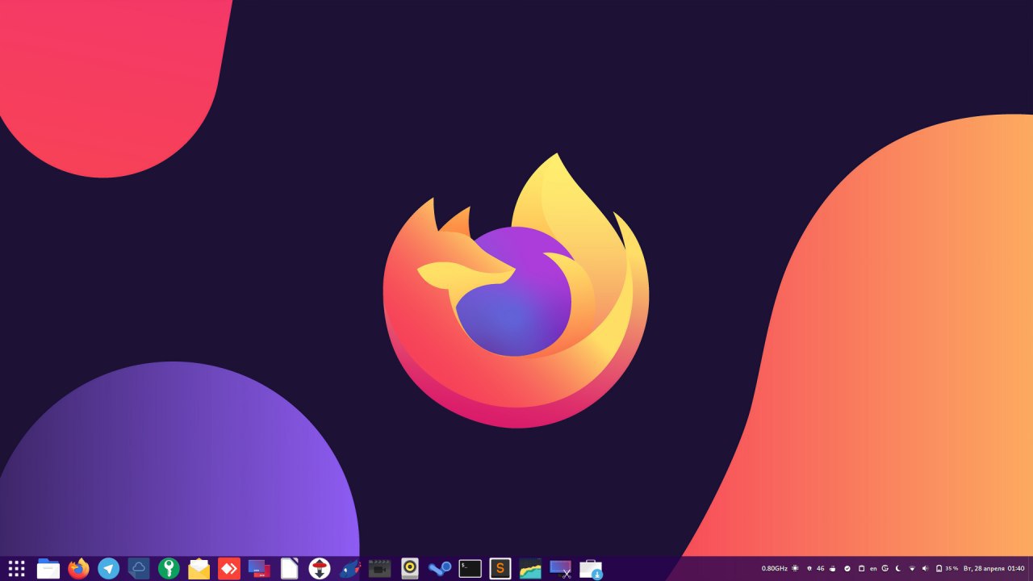Launch Sublime Text from the dock
The width and height of the screenshot is (1033, 581).
500,568
